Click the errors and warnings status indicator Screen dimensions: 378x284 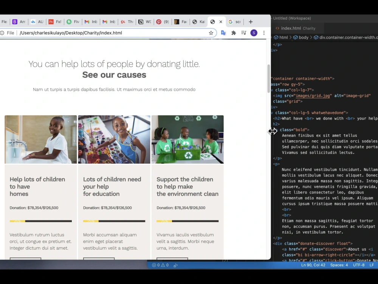[160, 265]
